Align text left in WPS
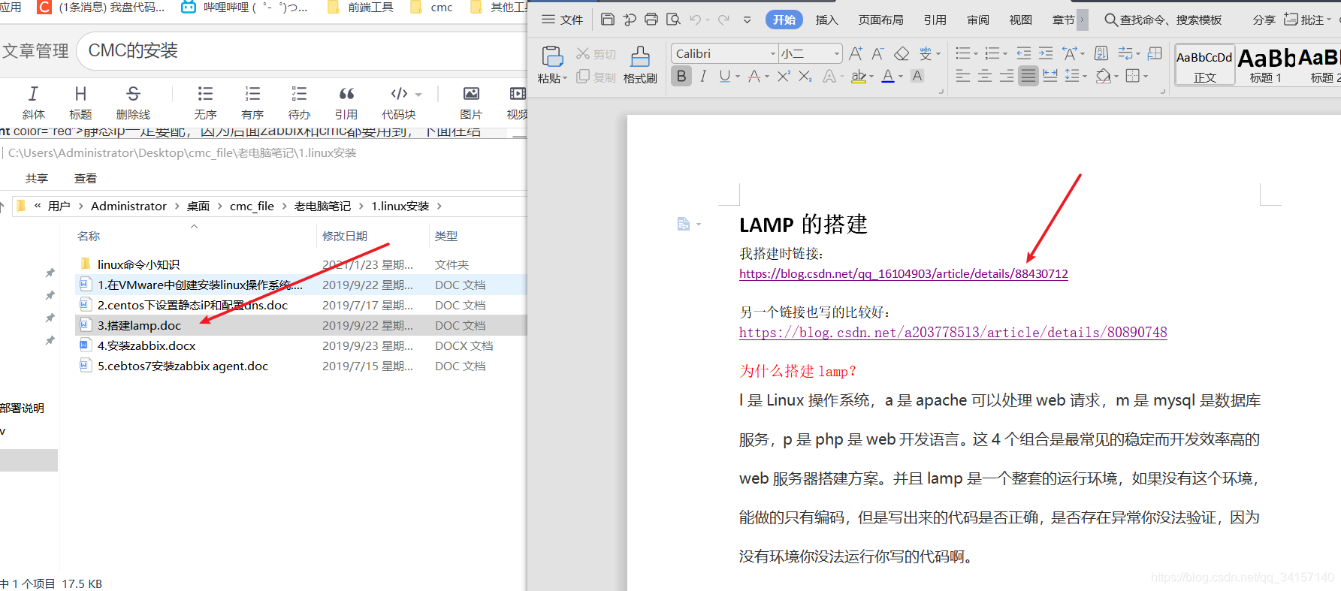 963,76
